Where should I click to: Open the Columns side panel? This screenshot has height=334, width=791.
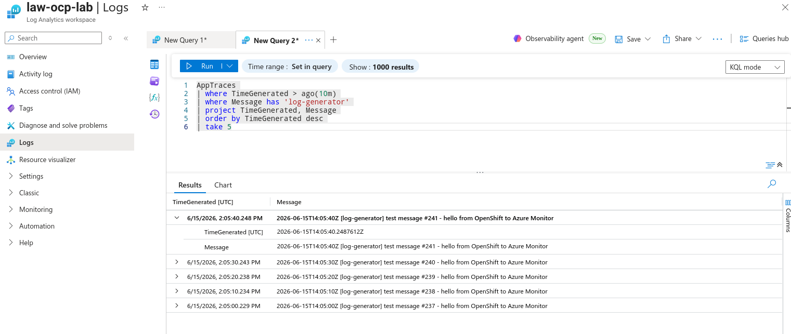point(787,216)
